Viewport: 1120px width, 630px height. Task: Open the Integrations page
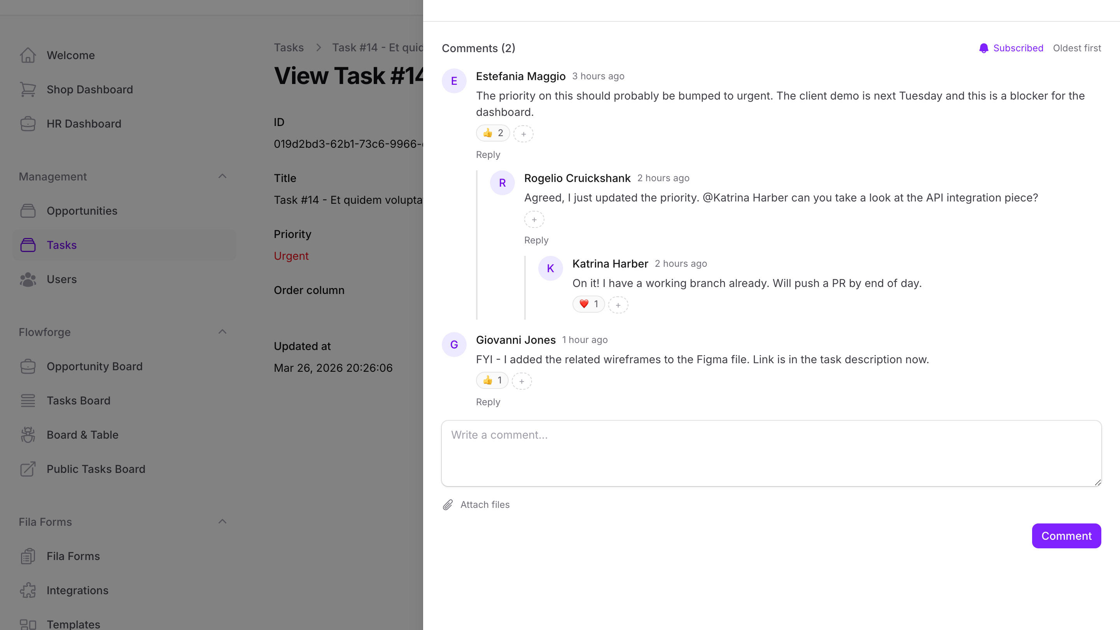pos(77,590)
